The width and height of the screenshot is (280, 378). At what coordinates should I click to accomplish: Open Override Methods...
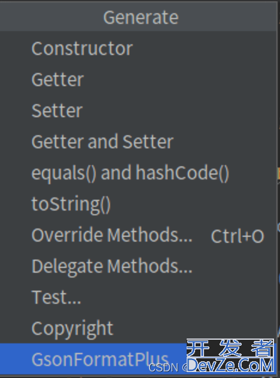[x=138, y=235]
